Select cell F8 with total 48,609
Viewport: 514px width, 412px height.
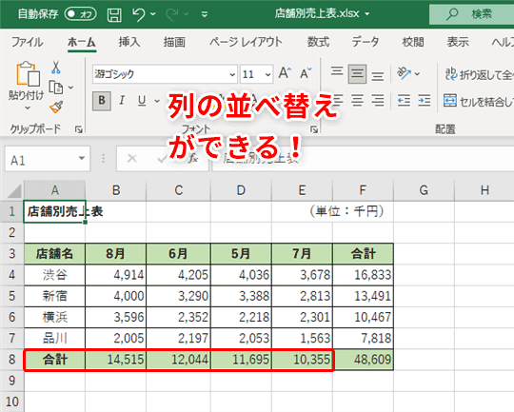pos(363,360)
